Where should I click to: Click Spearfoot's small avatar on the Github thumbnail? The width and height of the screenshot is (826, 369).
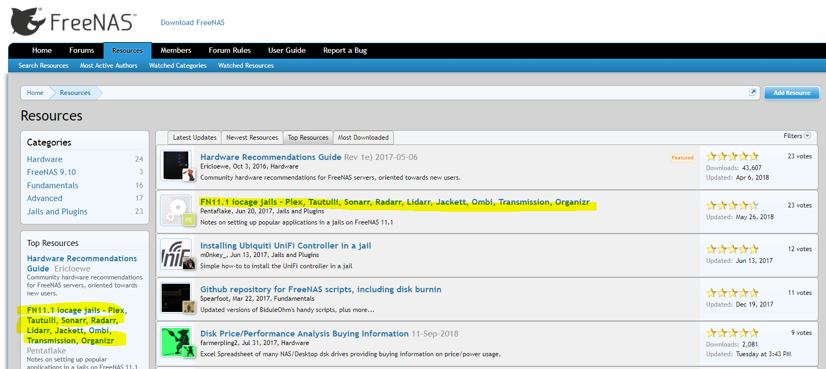(188, 308)
